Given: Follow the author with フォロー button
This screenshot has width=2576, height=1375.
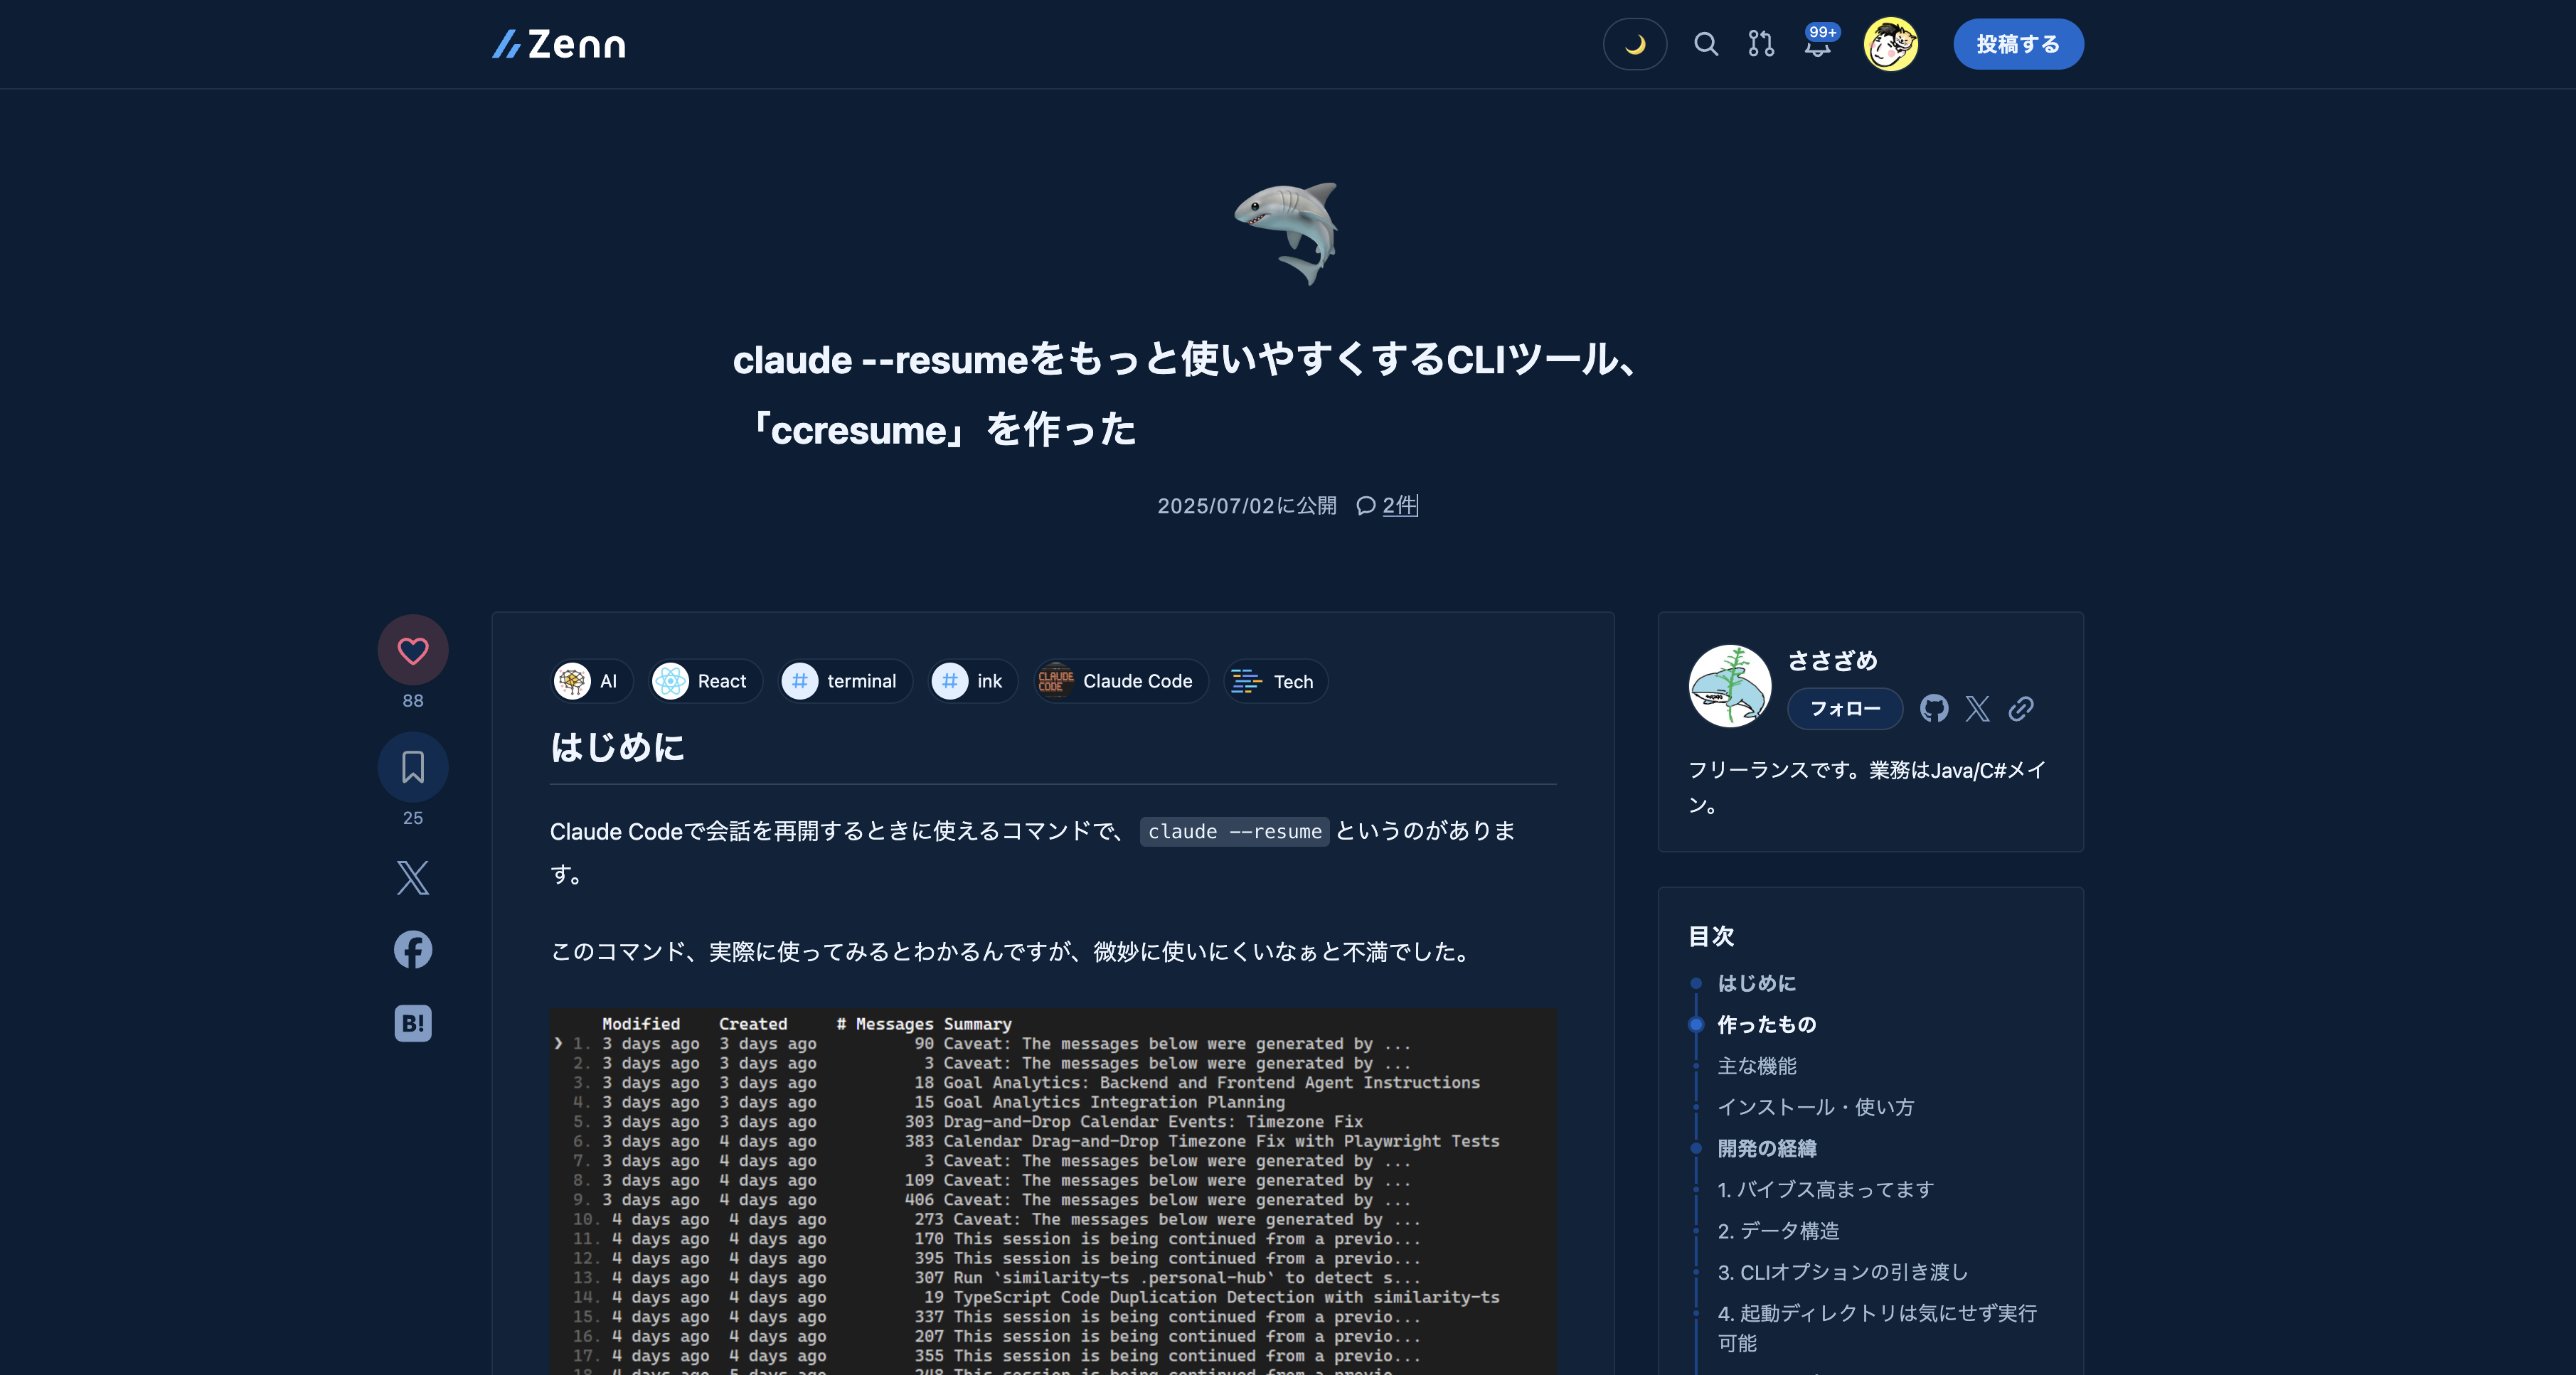Looking at the screenshot, I should 1844,709.
